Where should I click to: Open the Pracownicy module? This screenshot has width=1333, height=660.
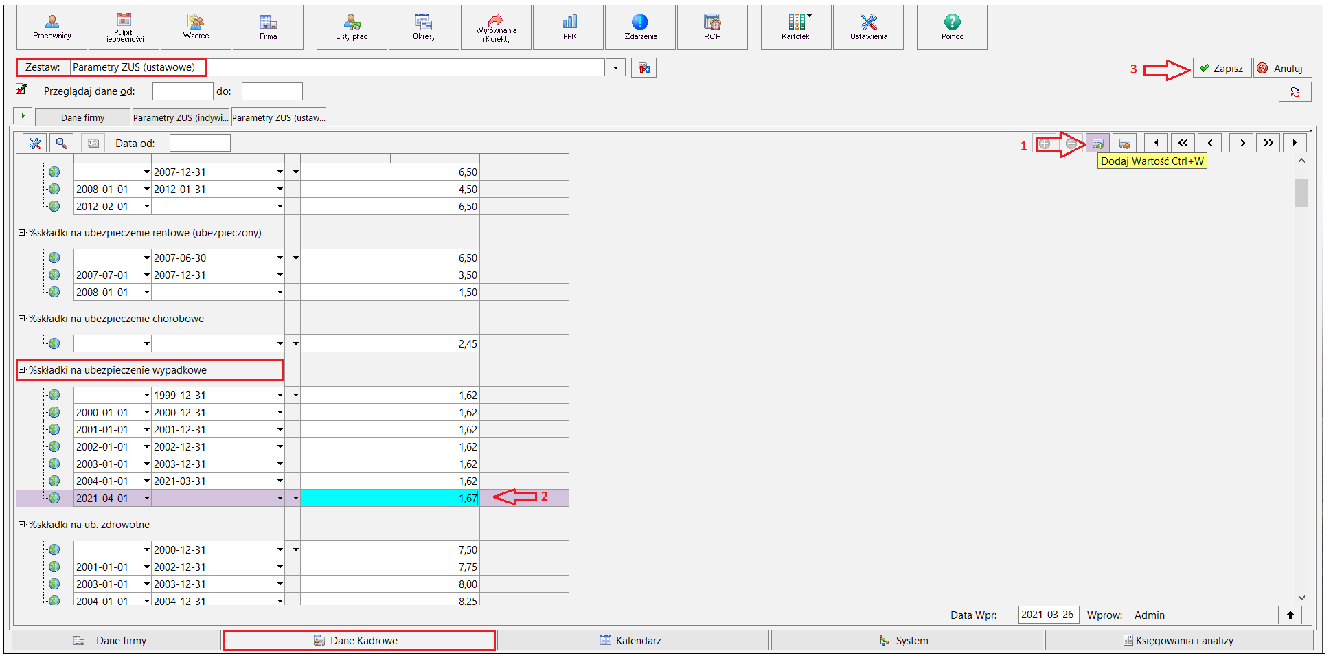coord(52,27)
